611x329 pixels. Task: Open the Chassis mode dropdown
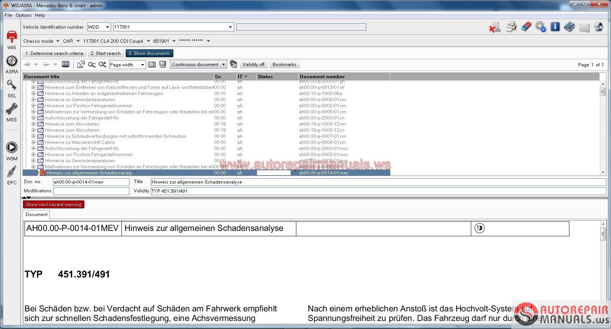[x=58, y=41]
